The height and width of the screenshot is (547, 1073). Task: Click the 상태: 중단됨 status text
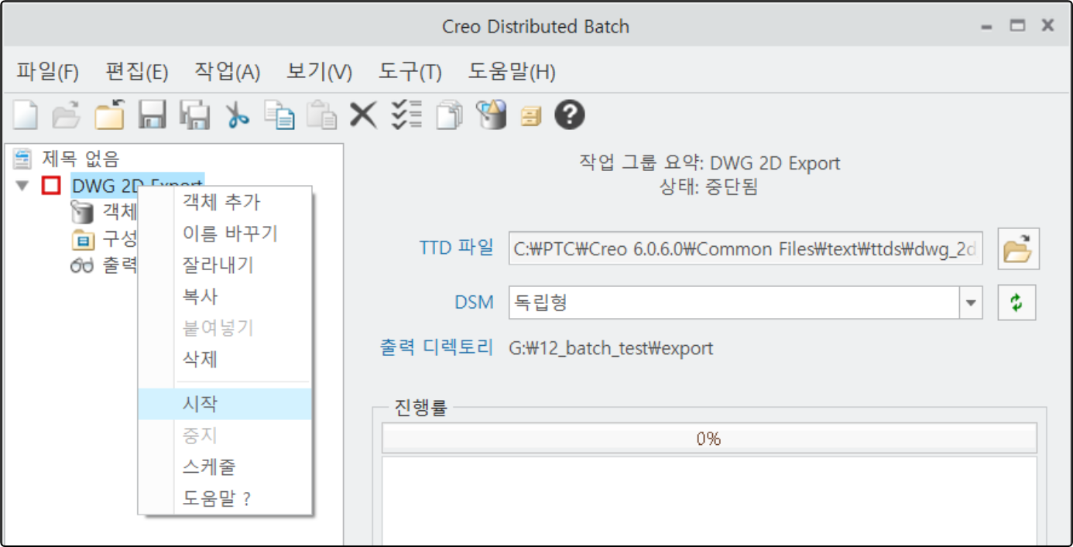click(709, 186)
